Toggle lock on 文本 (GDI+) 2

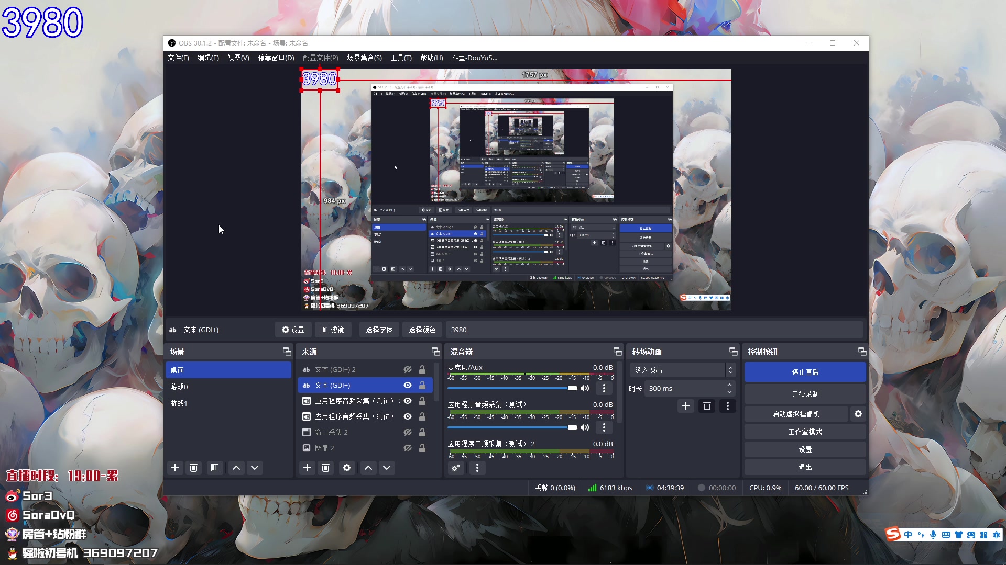(422, 369)
